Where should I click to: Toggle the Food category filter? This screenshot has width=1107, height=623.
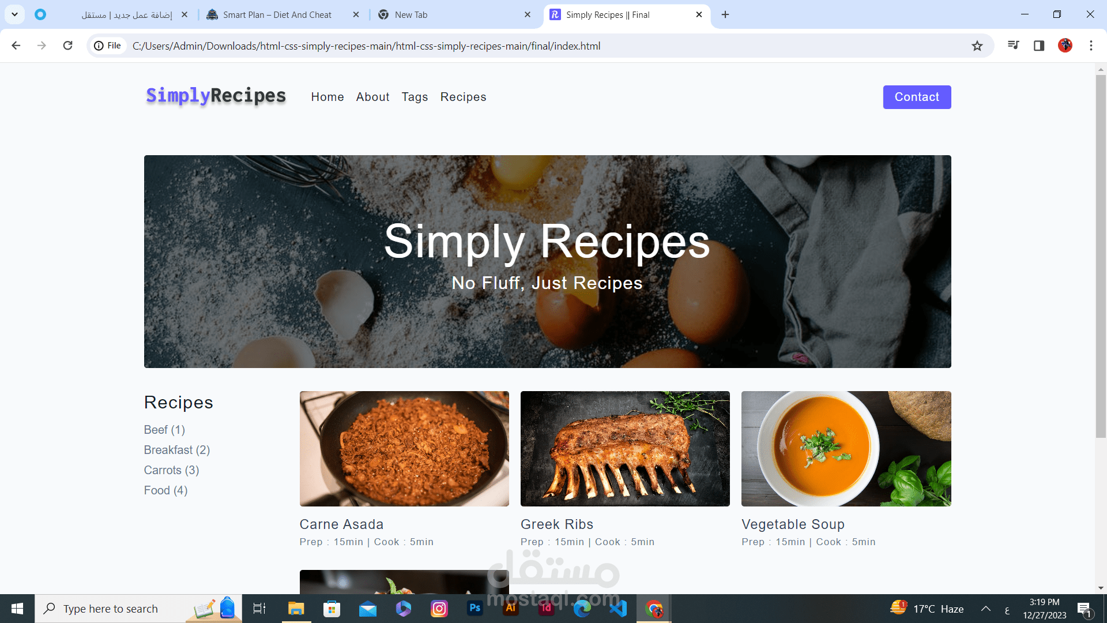point(165,489)
